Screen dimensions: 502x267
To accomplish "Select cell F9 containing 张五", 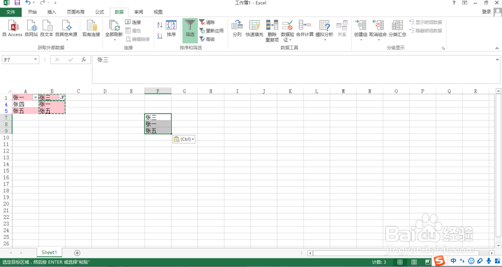I will pyautogui.click(x=158, y=130).
